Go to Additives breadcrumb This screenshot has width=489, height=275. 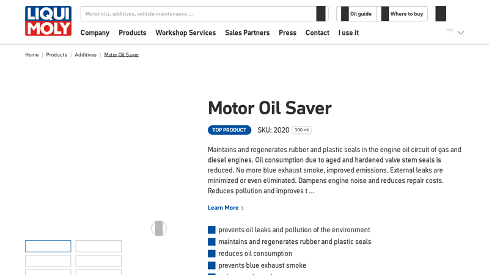click(86, 54)
